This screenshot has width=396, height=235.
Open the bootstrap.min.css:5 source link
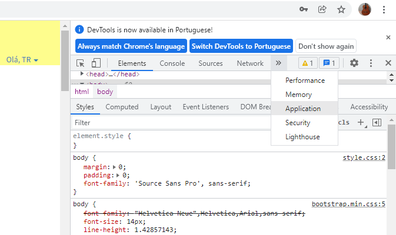click(x=348, y=204)
